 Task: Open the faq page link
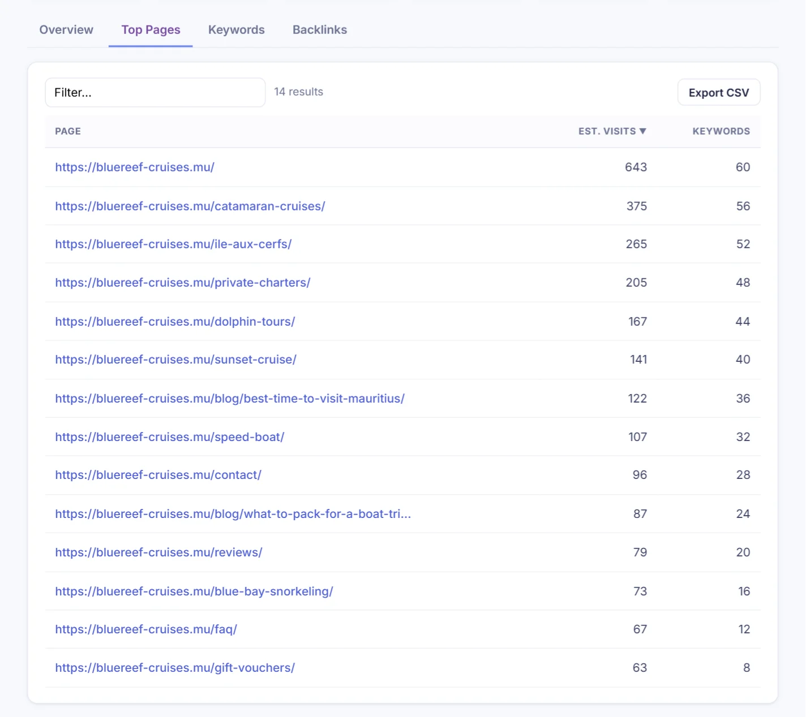(146, 629)
